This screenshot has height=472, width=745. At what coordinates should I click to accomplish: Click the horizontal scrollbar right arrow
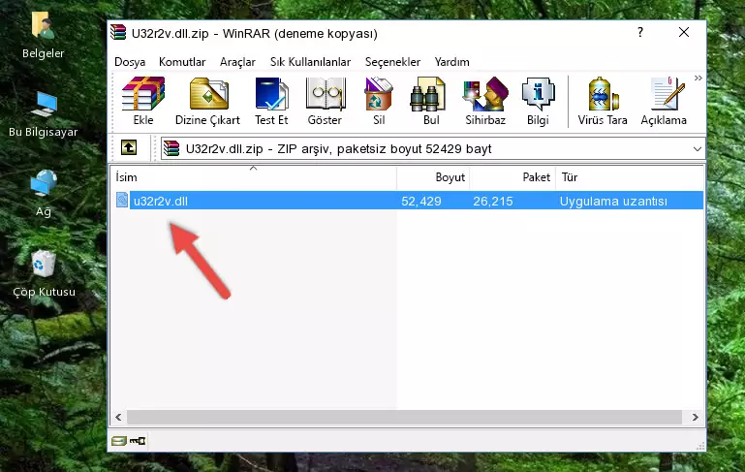click(x=696, y=417)
